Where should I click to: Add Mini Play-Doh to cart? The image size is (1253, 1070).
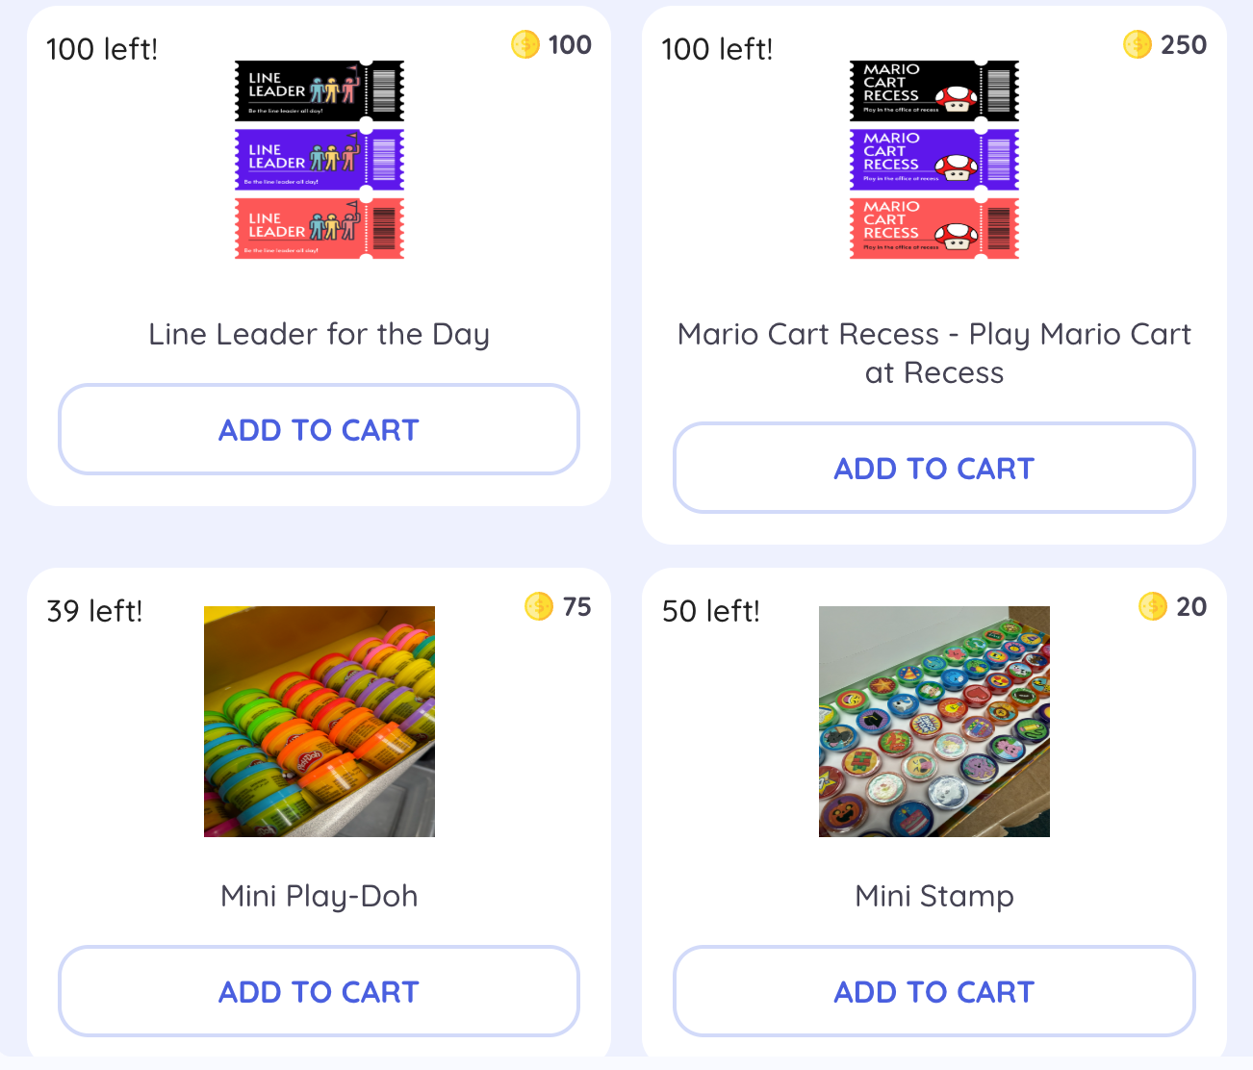tap(319, 992)
